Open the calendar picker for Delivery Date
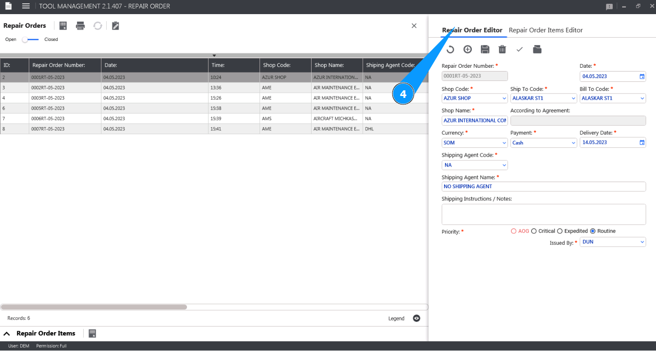The image size is (656, 351). click(x=642, y=143)
